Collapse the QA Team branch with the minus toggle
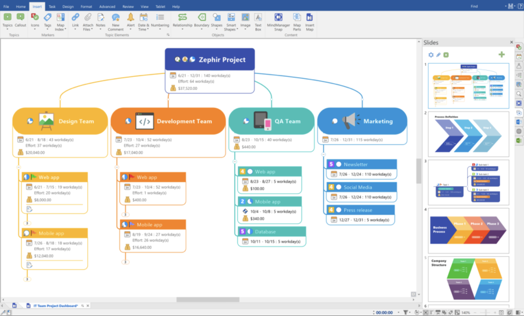524x316 pixels. click(x=235, y=162)
